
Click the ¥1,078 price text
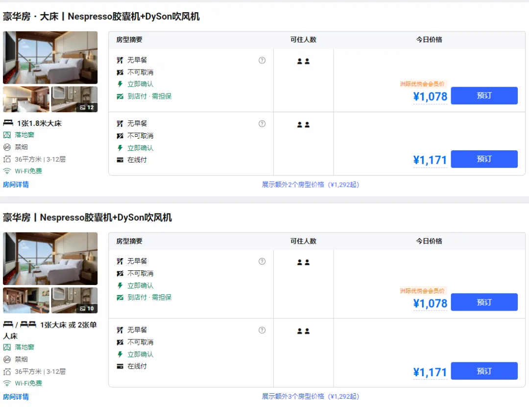[431, 96]
